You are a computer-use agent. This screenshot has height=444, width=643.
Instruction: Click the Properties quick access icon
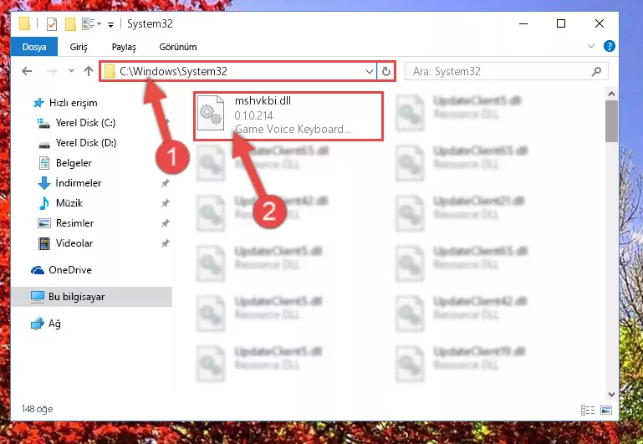click(52, 24)
